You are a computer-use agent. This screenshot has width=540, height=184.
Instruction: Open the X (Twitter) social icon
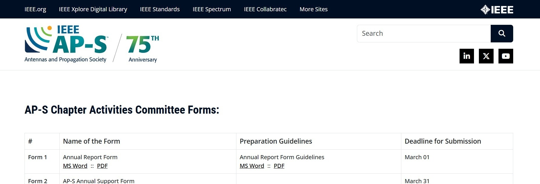tap(486, 56)
